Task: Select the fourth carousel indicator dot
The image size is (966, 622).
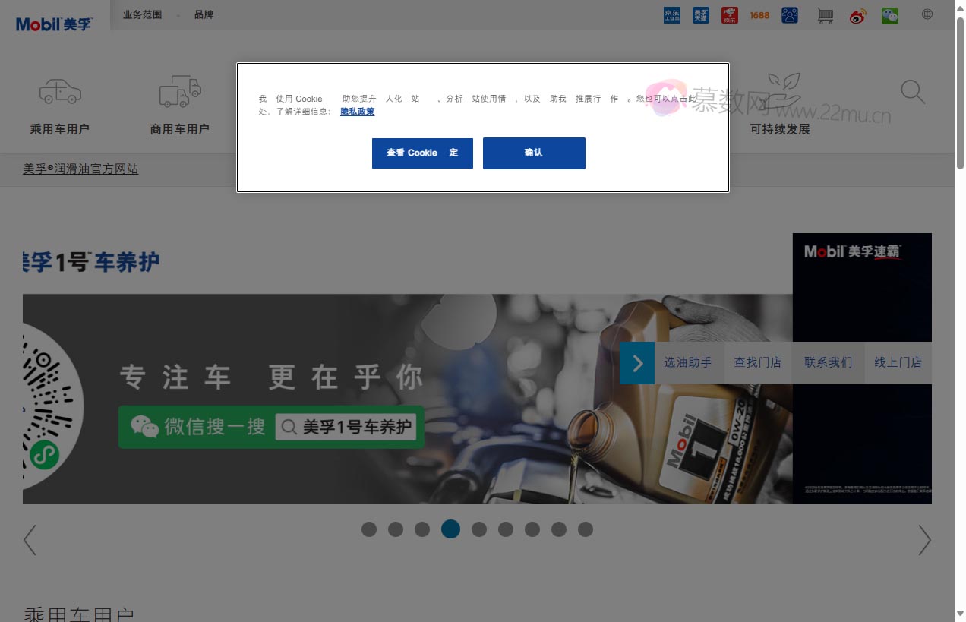Action: click(x=450, y=529)
